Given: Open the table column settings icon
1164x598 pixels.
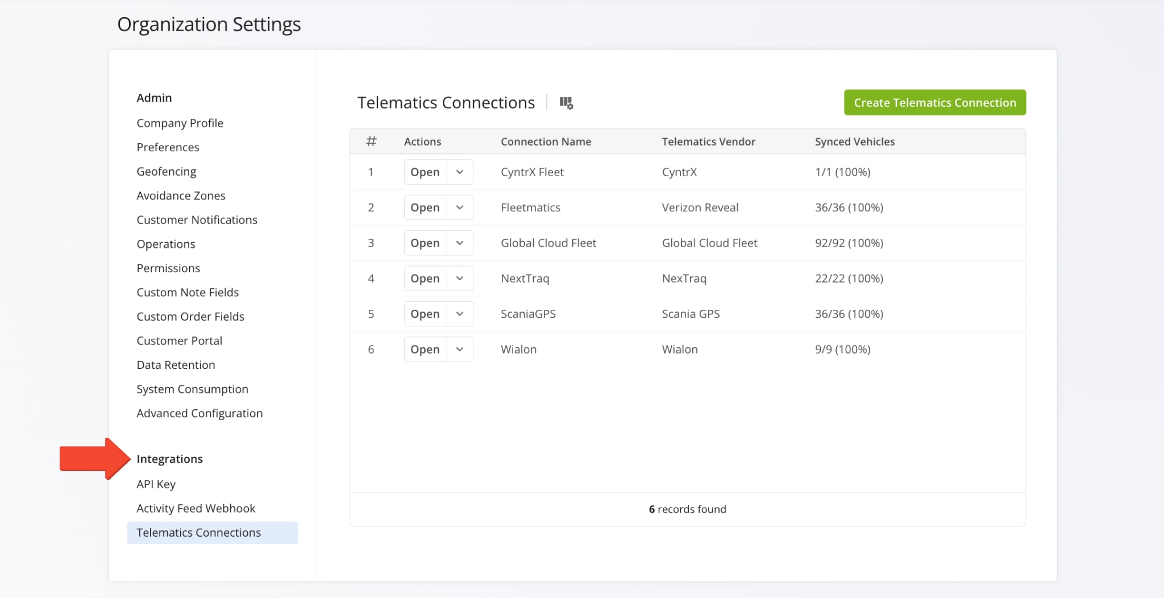Looking at the screenshot, I should (x=566, y=103).
